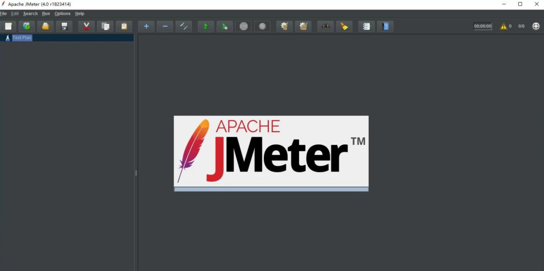The image size is (544, 271).
Task: Click the Toggle enable/disable icon
Action: coord(183,26)
